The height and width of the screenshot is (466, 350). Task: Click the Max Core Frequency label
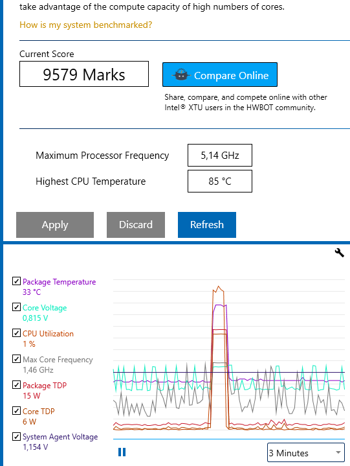(x=58, y=360)
